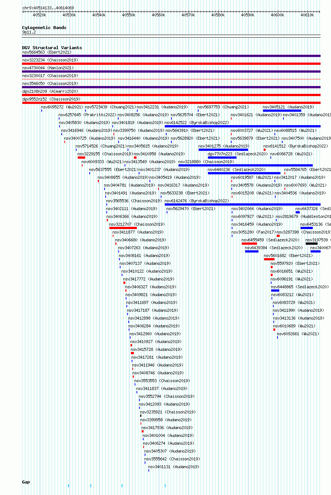The image size is (331, 495).
Task: Select nsv5629470 (Ebert2021) label
Action: click(191, 209)
